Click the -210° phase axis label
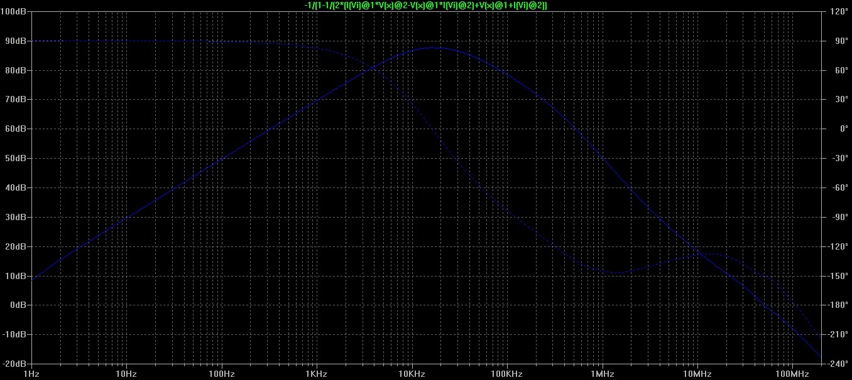Viewport: 852px width, 380px height. click(838, 335)
